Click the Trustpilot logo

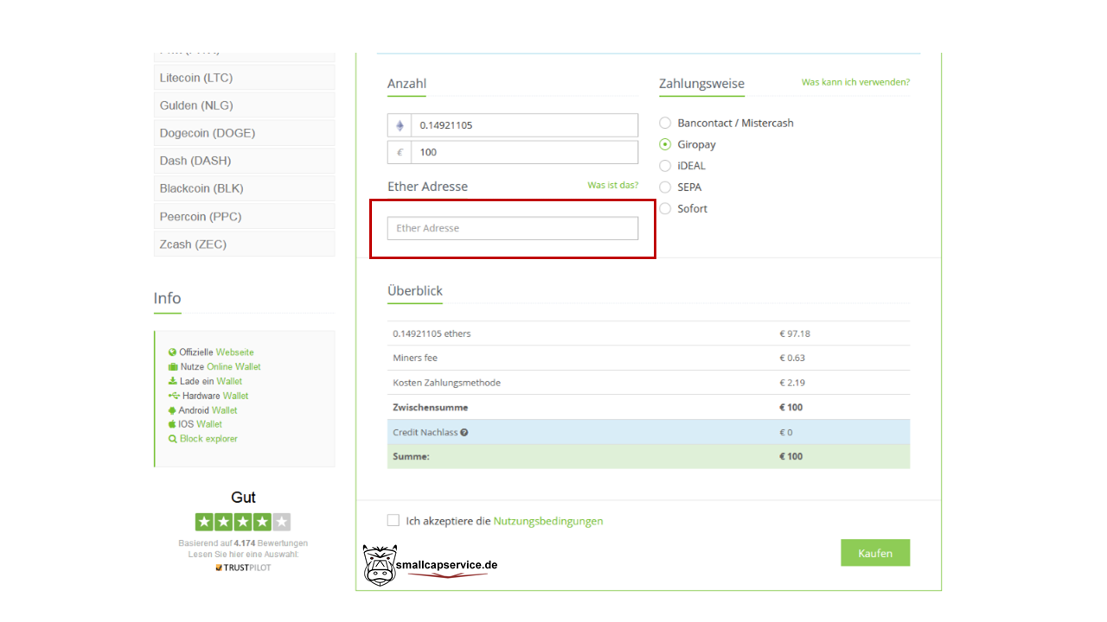tap(243, 568)
